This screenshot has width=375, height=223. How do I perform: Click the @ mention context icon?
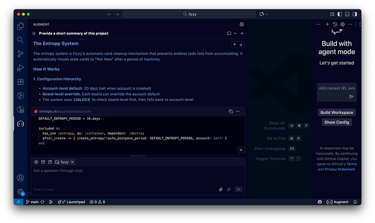(36, 162)
